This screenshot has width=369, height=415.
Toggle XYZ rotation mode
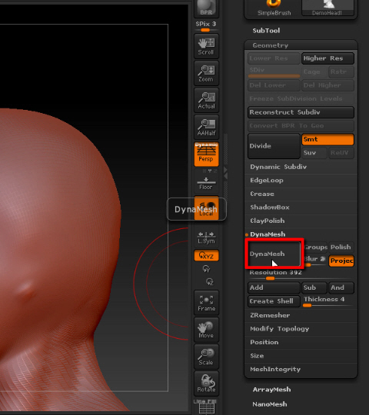pyautogui.click(x=206, y=255)
